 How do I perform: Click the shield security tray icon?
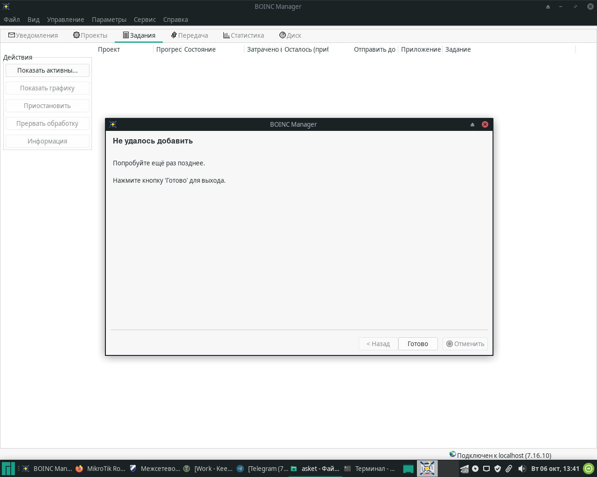[498, 469]
